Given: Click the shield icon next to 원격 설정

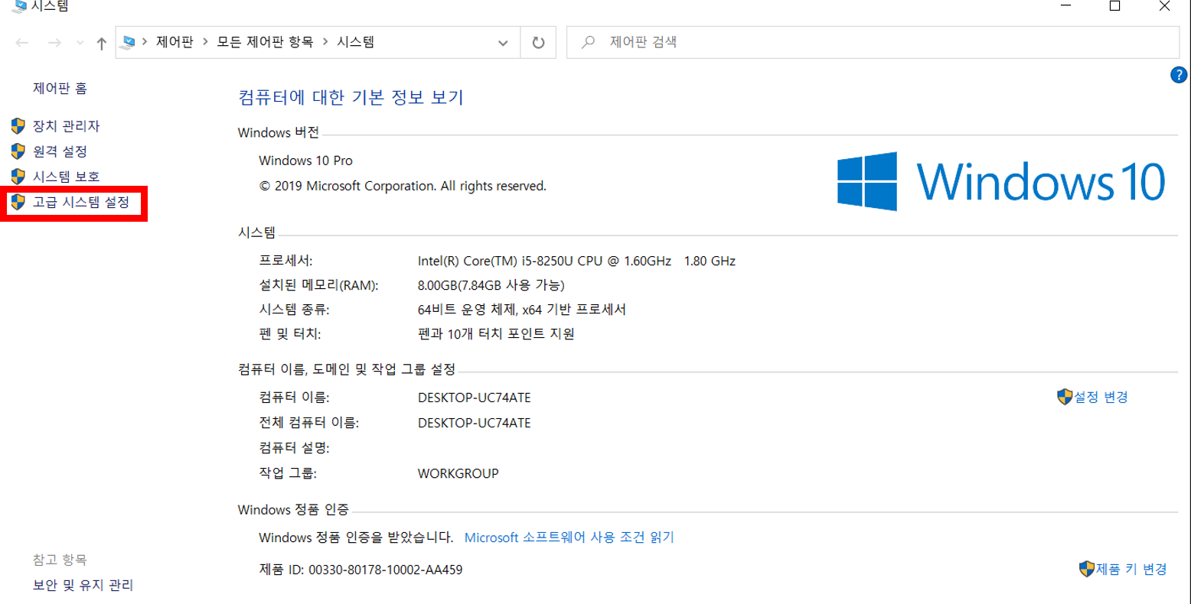Looking at the screenshot, I should (x=18, y=151).
